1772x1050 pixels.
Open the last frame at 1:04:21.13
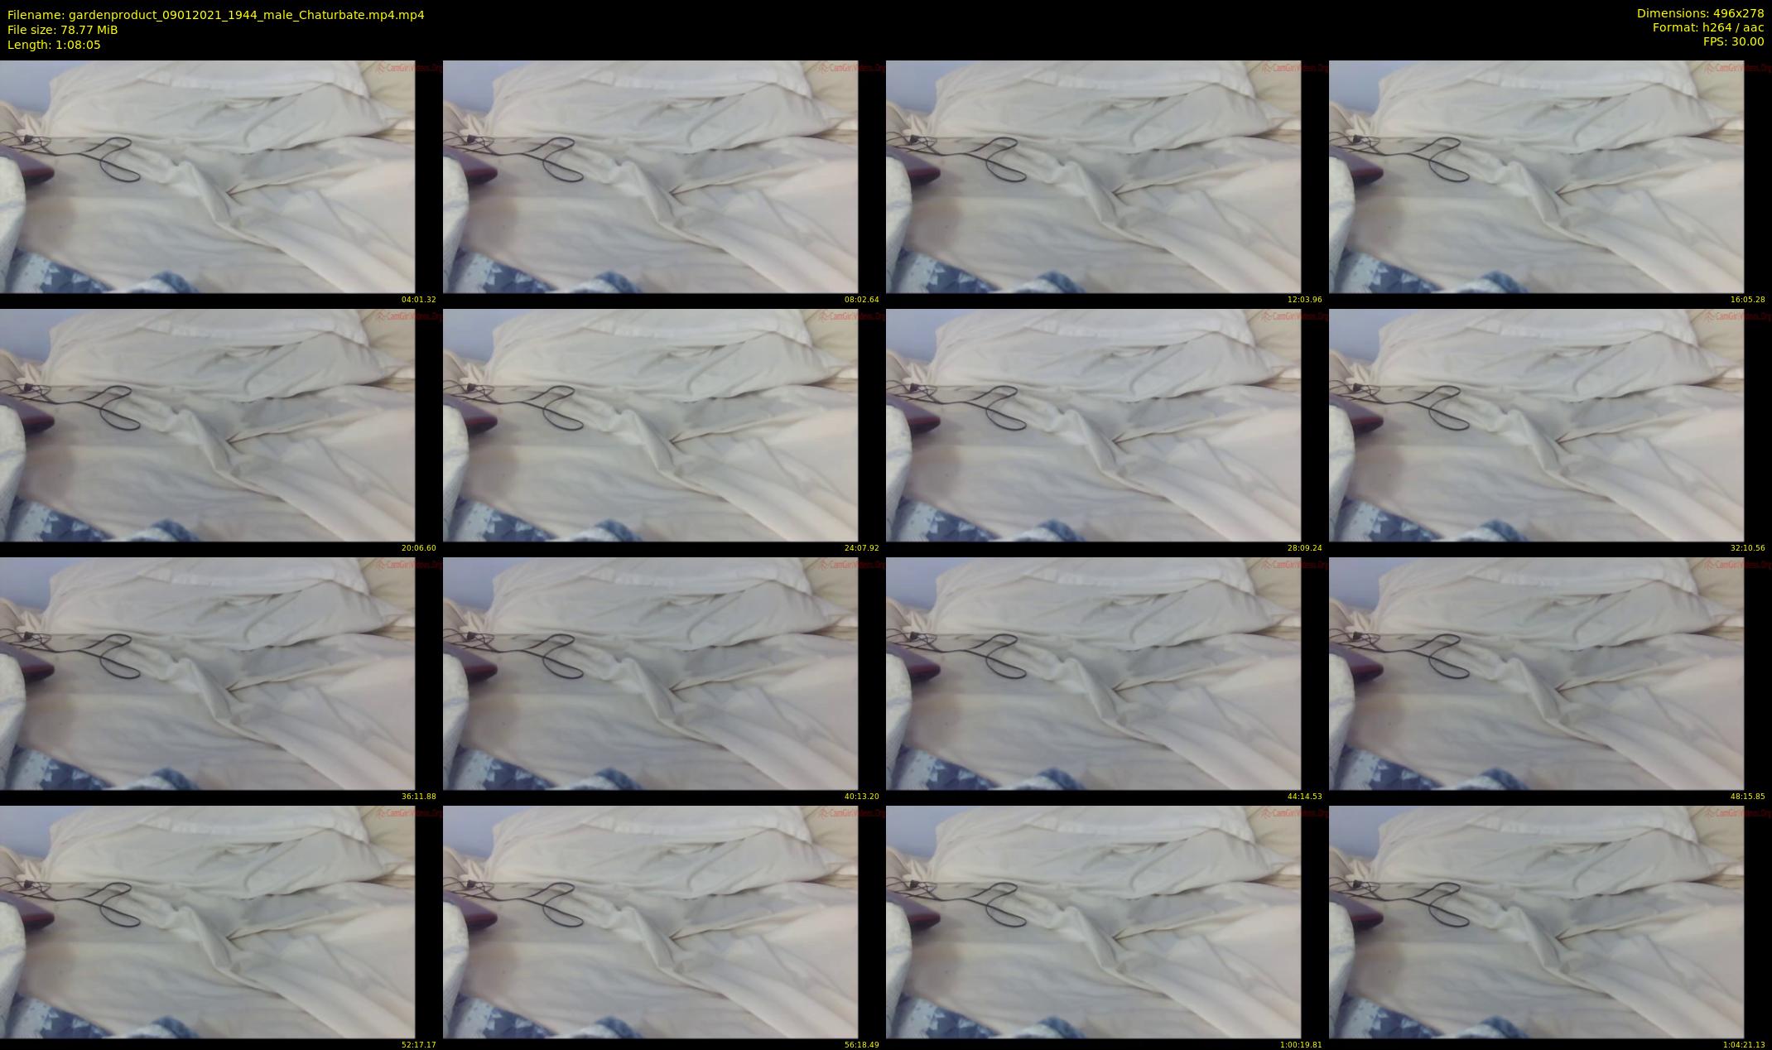click(x=1536, y=922)
